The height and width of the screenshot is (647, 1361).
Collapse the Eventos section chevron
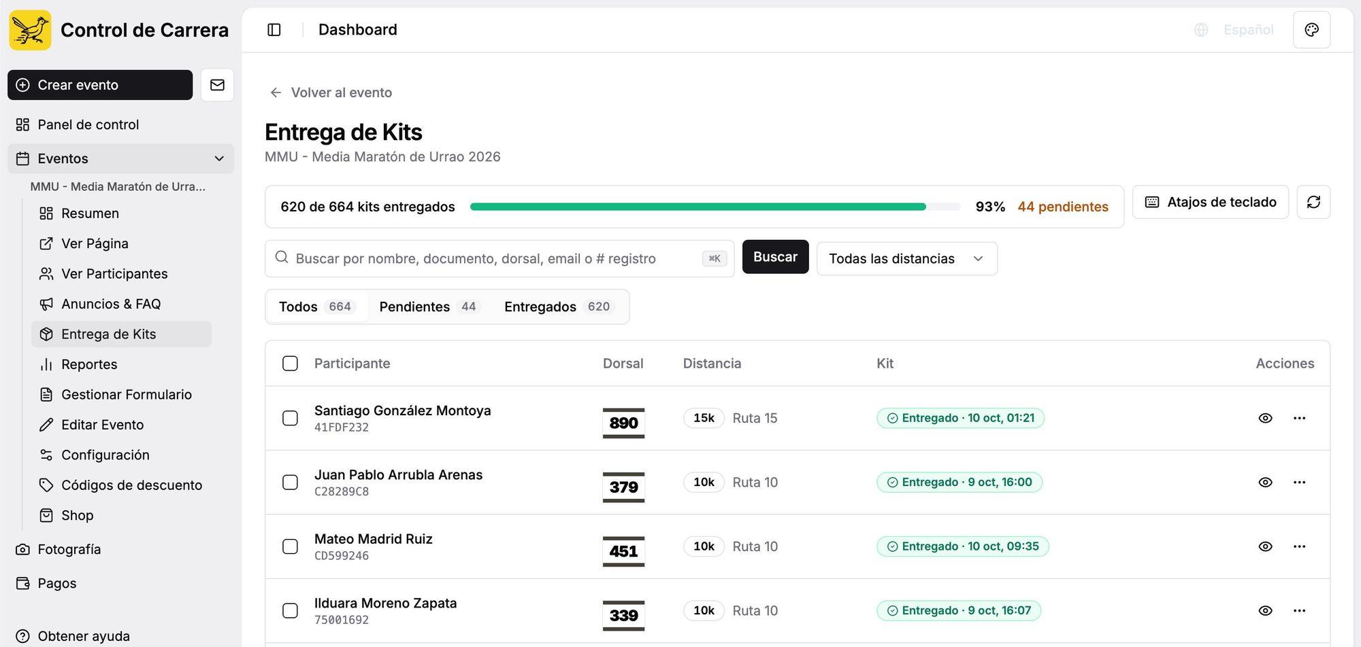[219, 158]
